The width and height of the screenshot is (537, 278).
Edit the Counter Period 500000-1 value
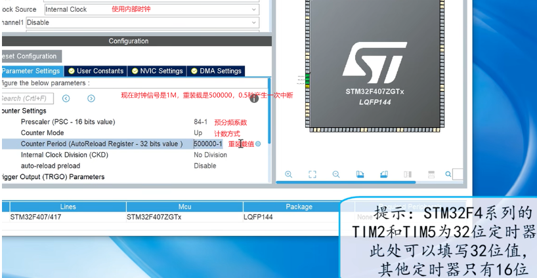pos(208,144)
